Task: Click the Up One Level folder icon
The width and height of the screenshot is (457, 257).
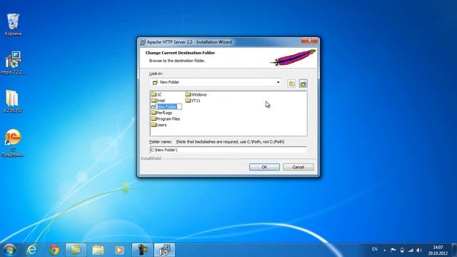Action: coord(291,84)
